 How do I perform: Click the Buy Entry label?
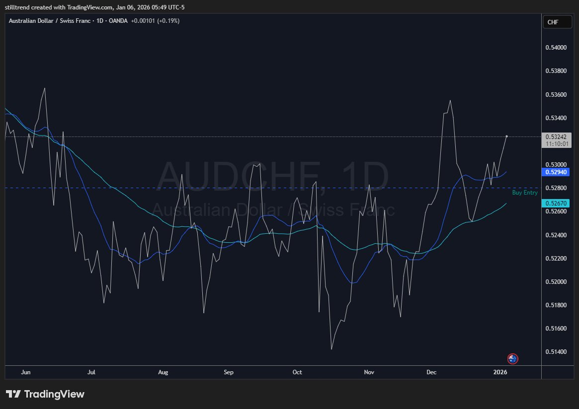pos(525,193)
